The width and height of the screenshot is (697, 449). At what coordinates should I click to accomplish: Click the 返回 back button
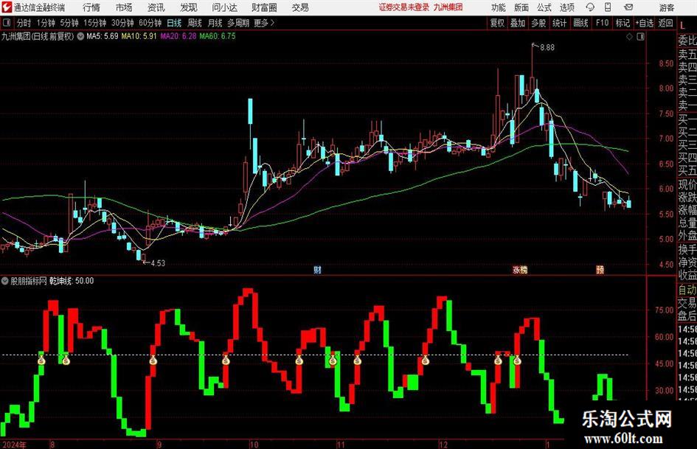click(665, 23)
